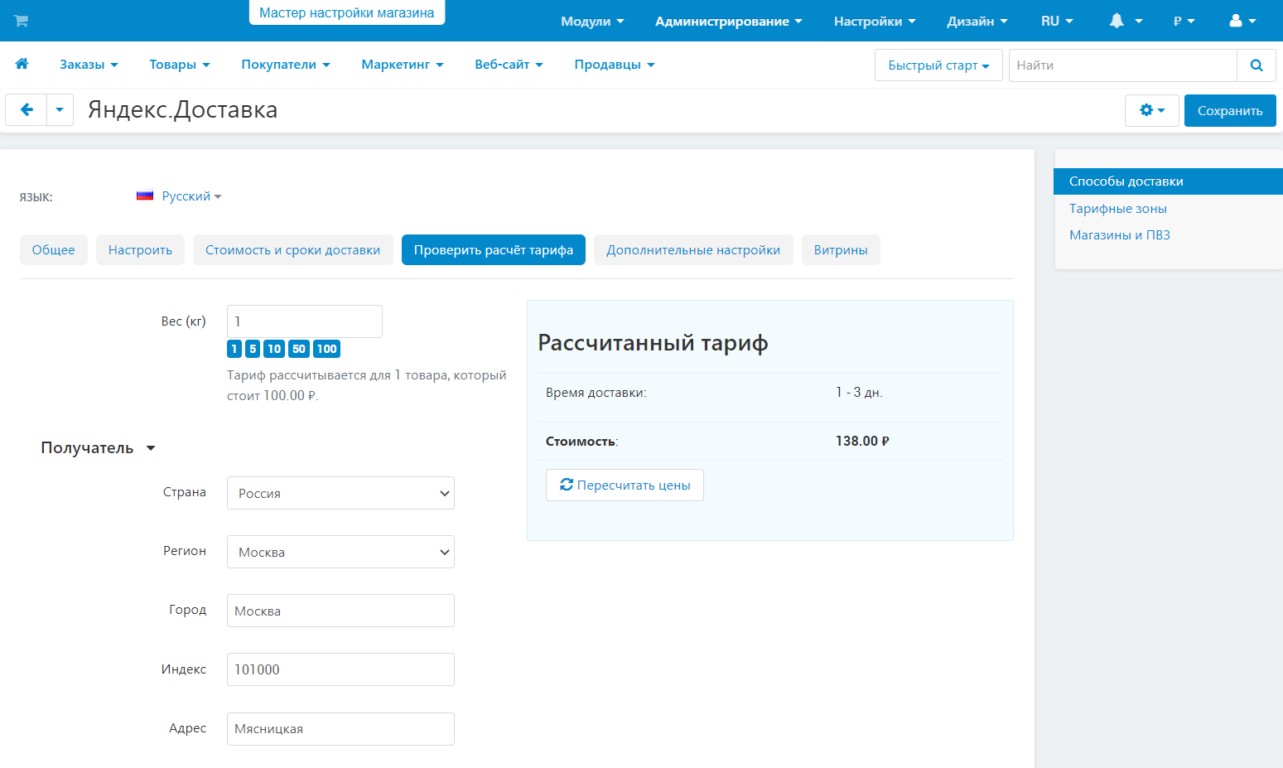Viewport: 1283px width, 768px height.
Task: Open the Маркетинг menu
Action: [402, 65]
